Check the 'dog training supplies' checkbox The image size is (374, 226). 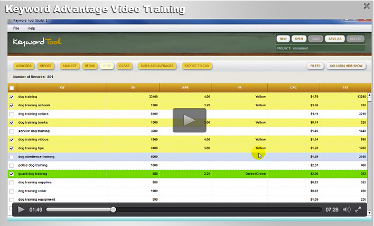(12, 183)
